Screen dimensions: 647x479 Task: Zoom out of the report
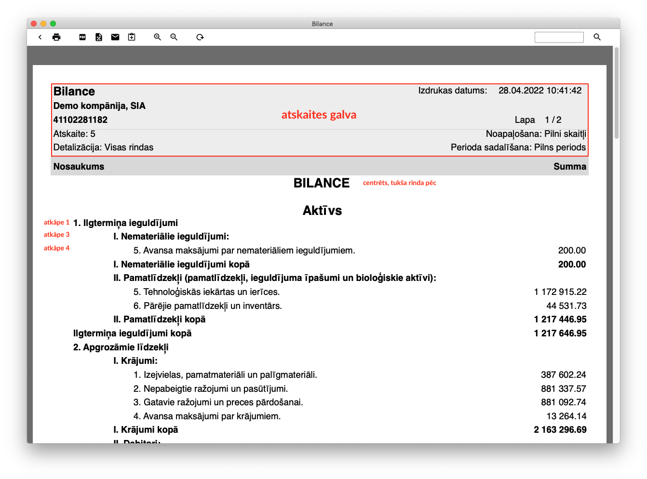[x=174, y=37]
